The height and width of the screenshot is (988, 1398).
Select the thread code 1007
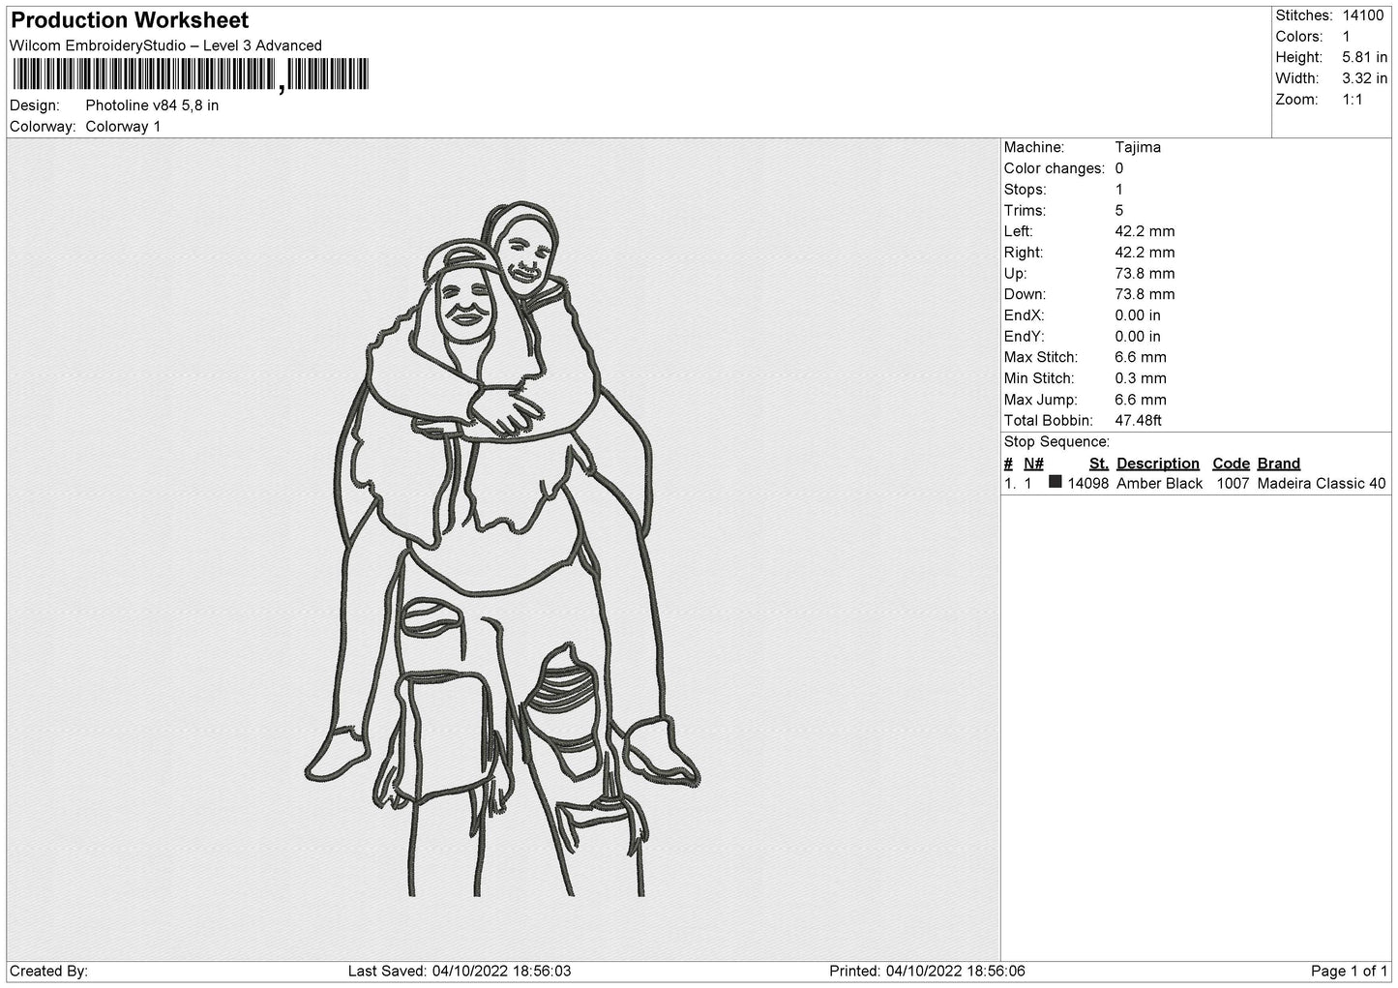tap(1233, 484)
